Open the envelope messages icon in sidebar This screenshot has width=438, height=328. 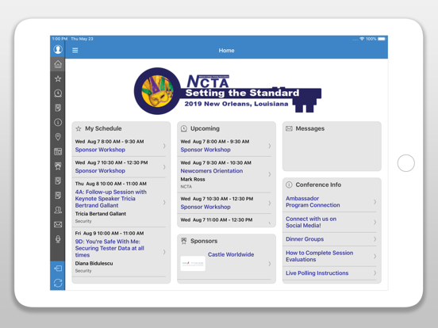coord(58,224)
